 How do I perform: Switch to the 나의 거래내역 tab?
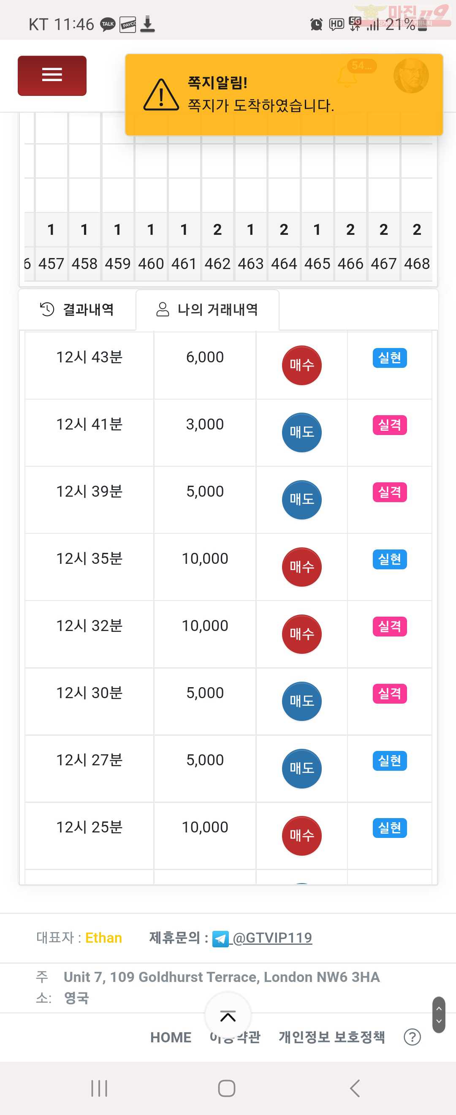207,310
